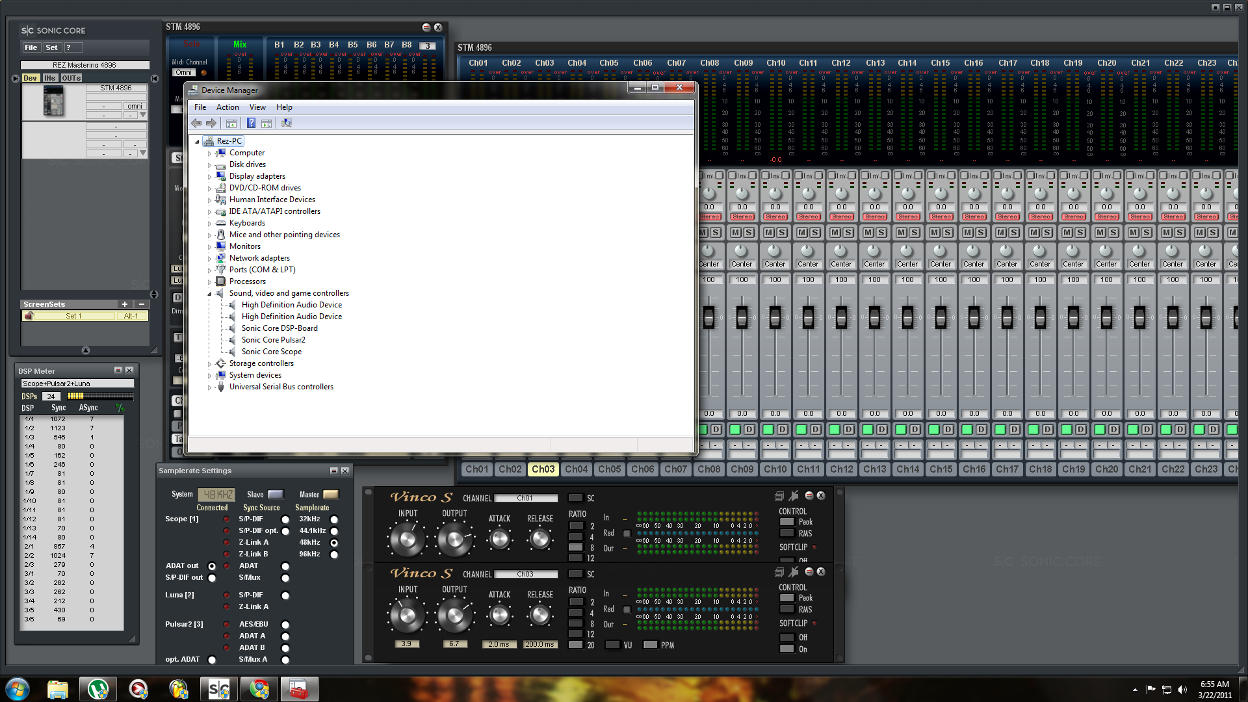
Task: Open the STM 4896 device dropdown arrow
Action: (x=143, y=115)
